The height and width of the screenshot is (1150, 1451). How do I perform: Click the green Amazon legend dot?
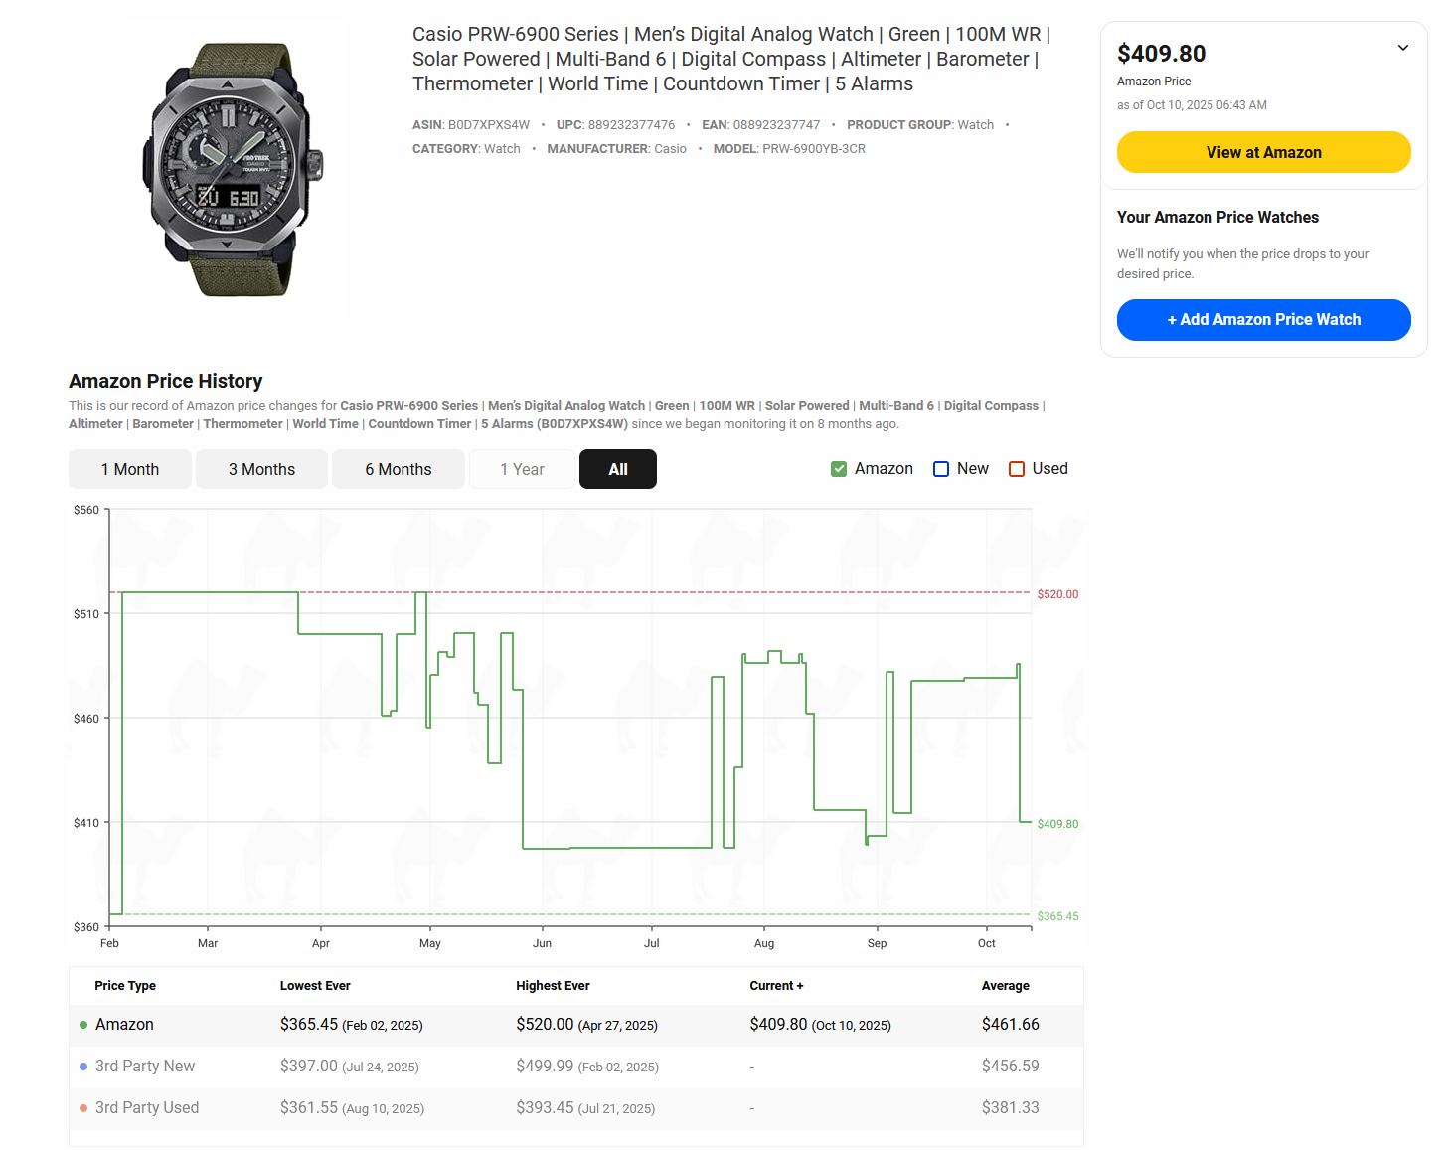point(83,1025)
